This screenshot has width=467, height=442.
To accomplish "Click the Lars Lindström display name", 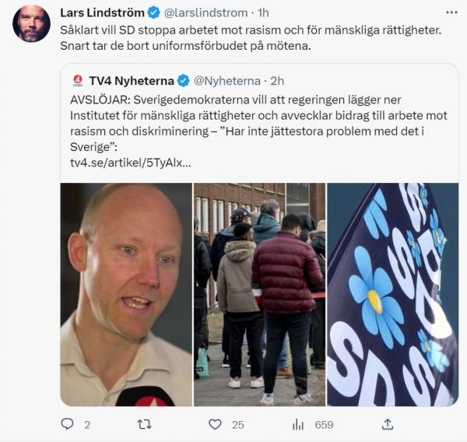I will [x=102, y=12].
